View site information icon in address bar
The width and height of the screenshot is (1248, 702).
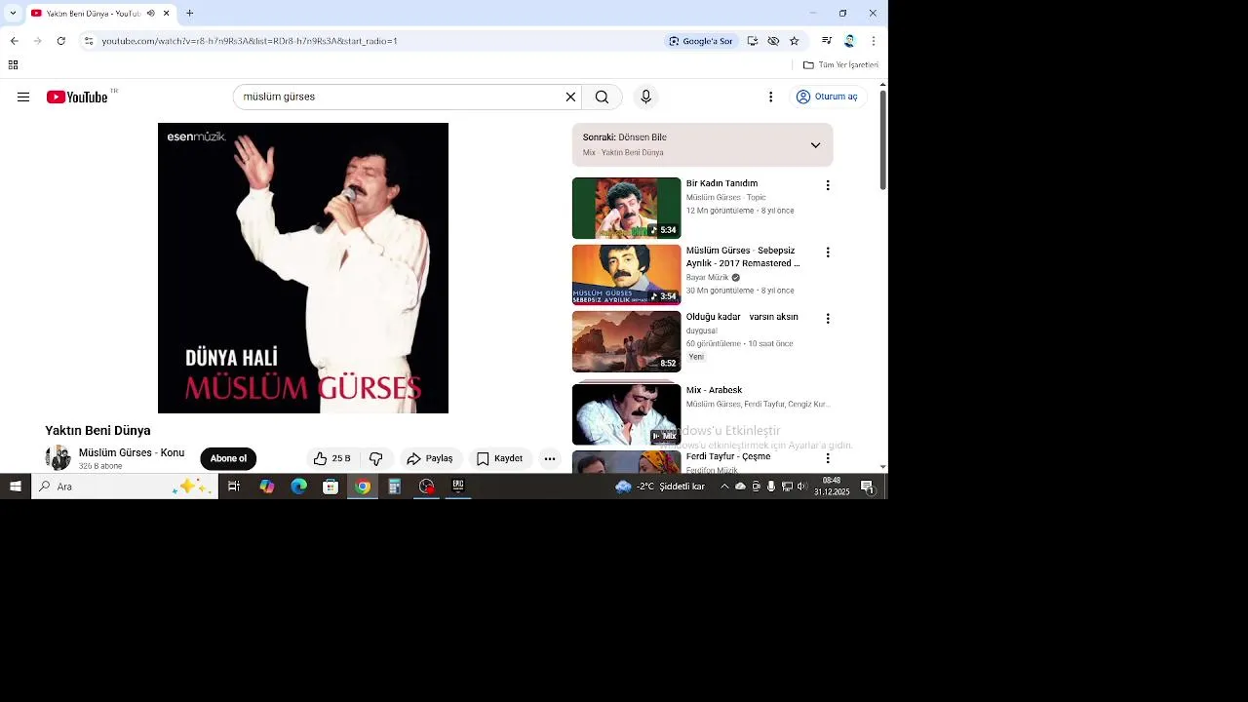click(x=89, y=41)
